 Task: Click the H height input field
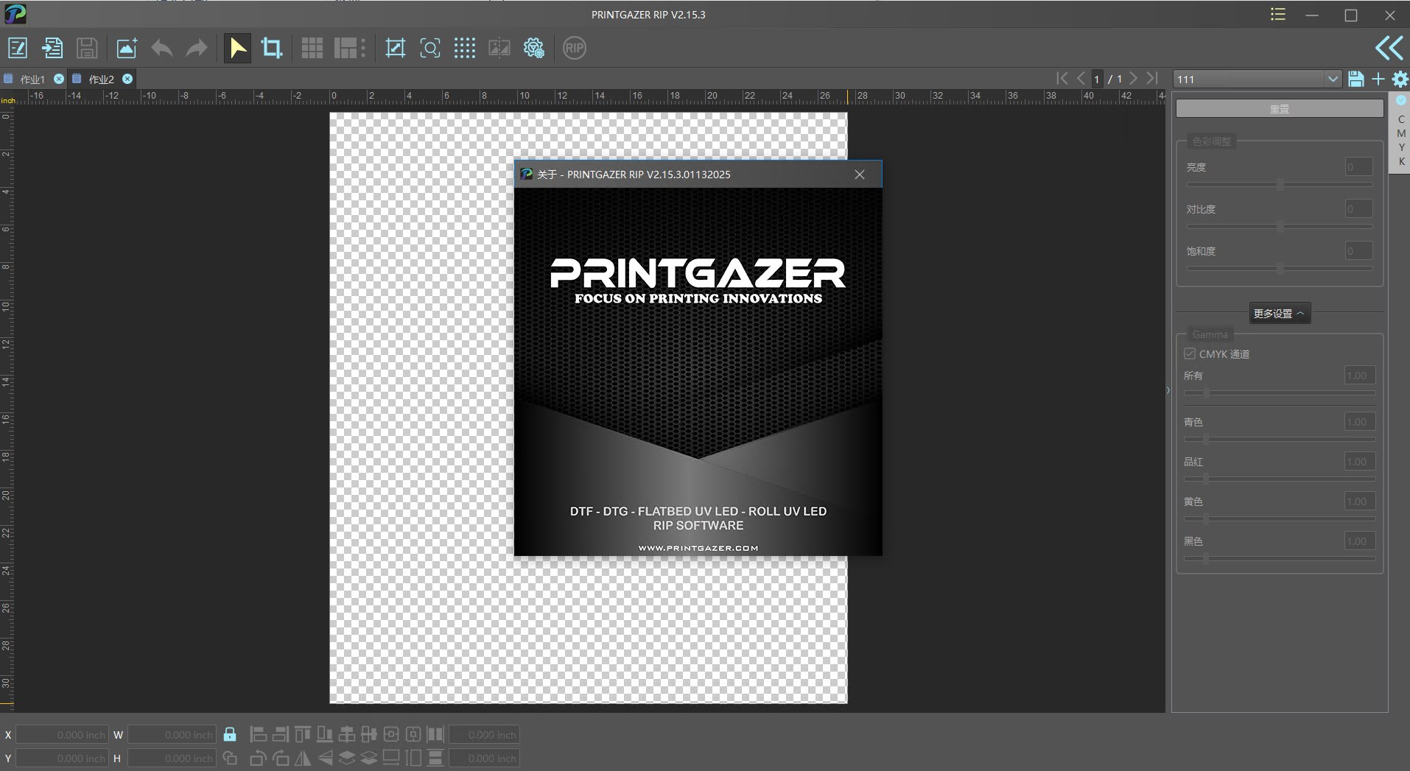pos(172,758)
